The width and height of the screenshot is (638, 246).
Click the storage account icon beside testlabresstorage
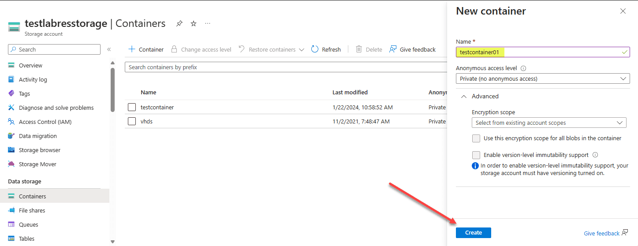(x=15, y=27)
